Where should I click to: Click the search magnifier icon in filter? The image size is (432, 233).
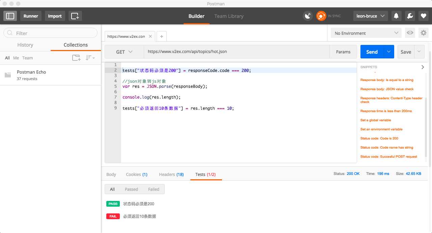tap(10, 33)
